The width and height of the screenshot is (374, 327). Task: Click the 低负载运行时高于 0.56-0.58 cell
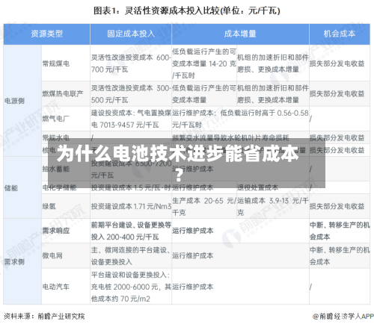coord(240,119)
